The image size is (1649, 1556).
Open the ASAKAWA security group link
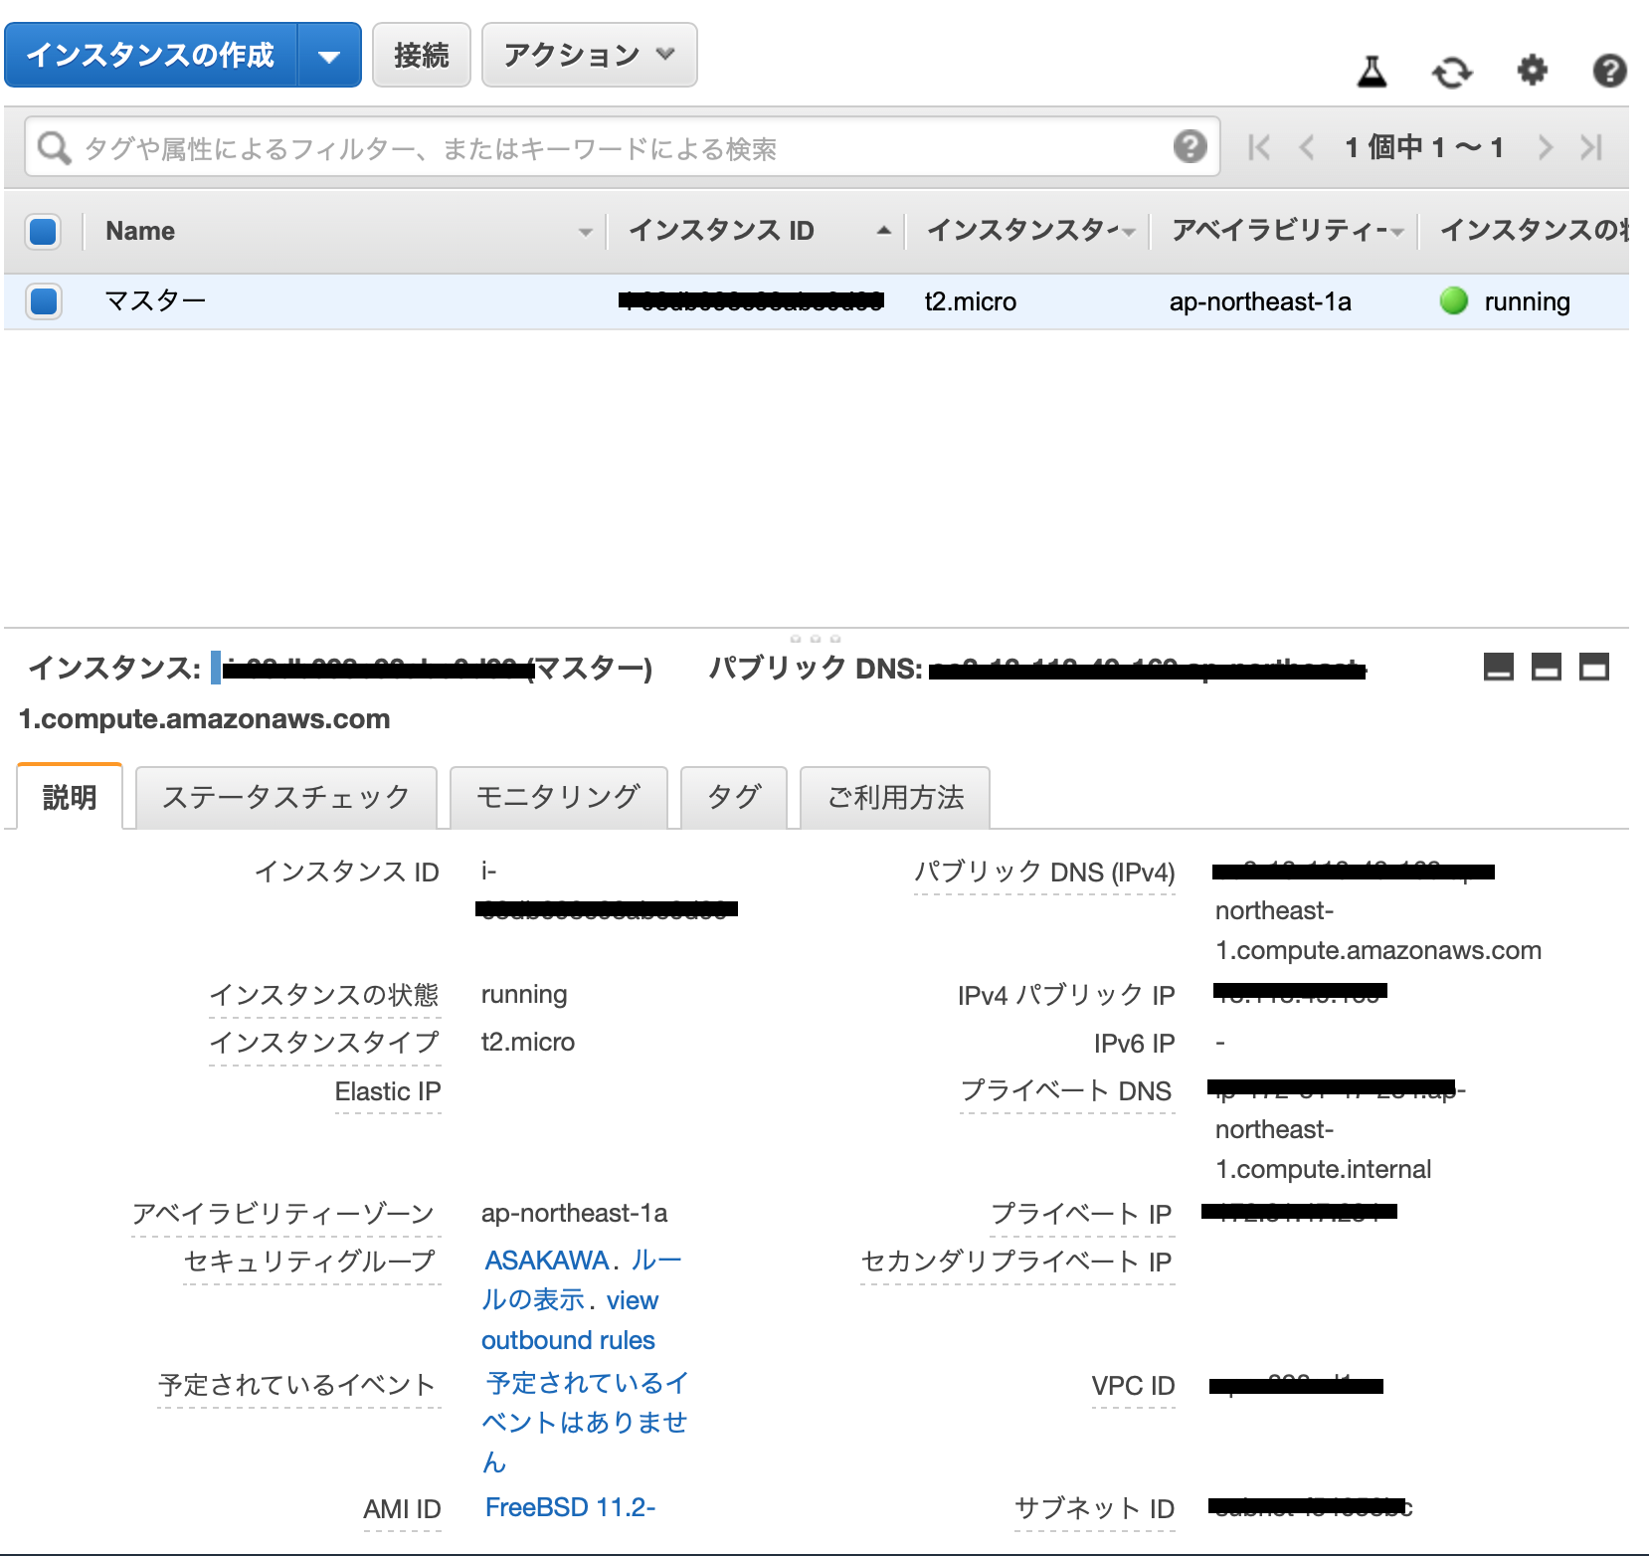[x=547, y=1261]
